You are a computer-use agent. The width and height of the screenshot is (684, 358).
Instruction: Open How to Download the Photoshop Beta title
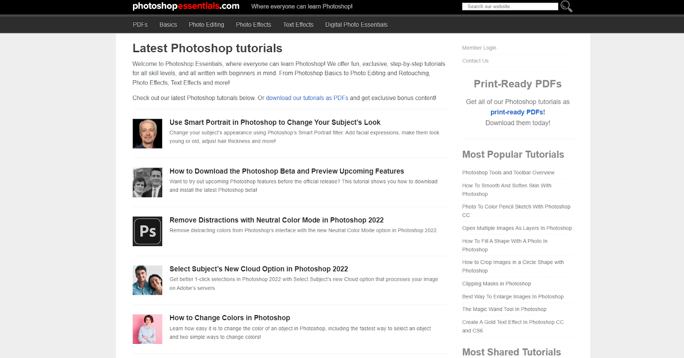click(287, 171)
